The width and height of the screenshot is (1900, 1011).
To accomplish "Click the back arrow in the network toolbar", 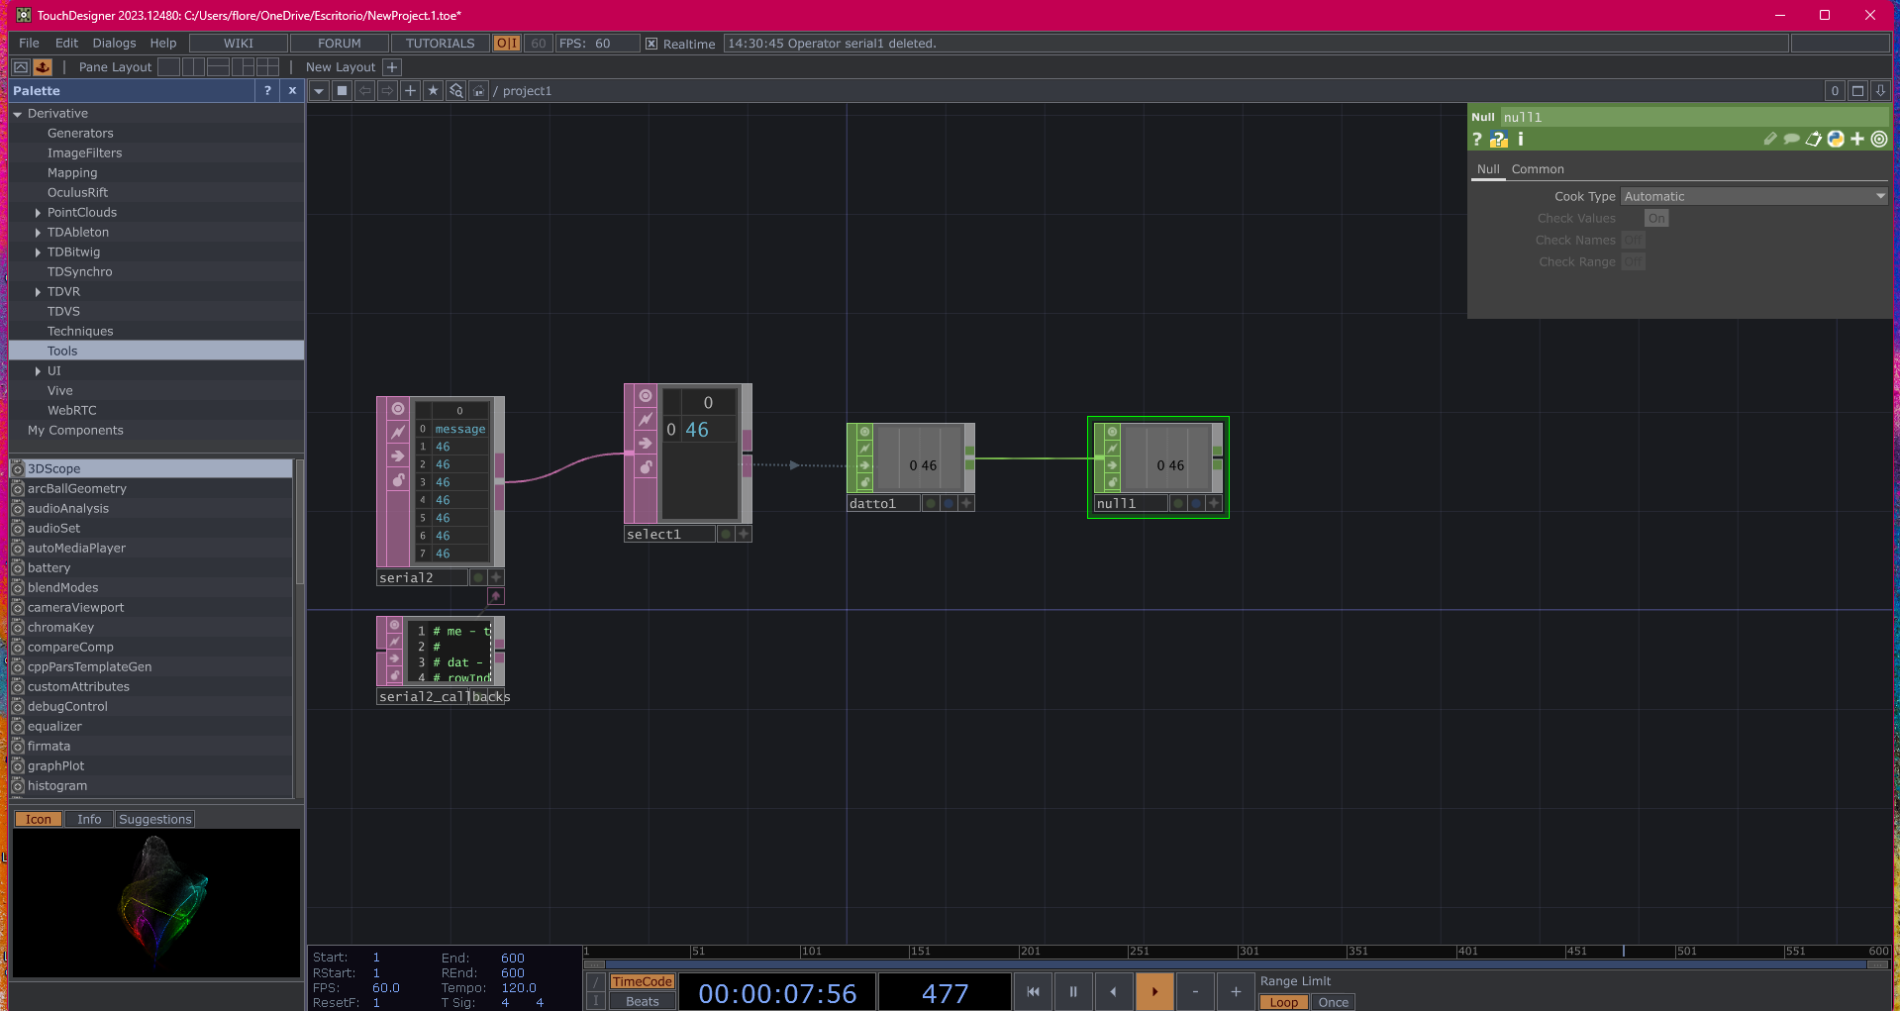I will pos(364,90).
